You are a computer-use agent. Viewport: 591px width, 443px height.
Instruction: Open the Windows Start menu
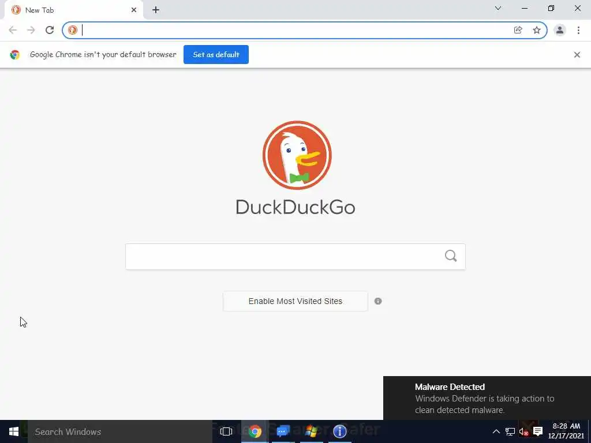tap(14, 431)
